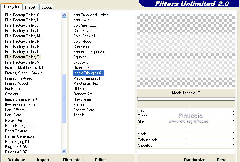This screenshot has height=162, width=240.
Task: Select Filter Factory Gallery T
Action: click(23, 57)
